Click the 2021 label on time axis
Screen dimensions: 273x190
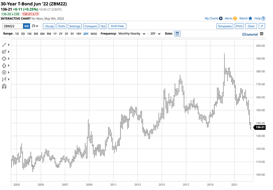point(234,185)
